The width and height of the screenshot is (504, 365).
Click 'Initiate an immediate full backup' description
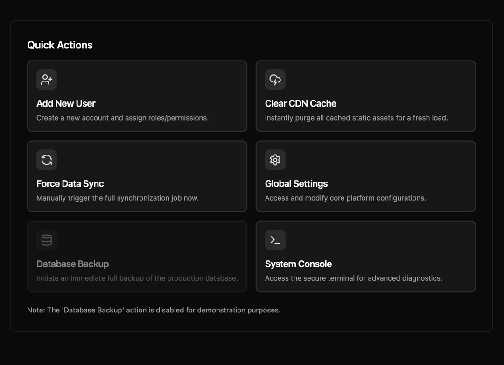[137, 278]
